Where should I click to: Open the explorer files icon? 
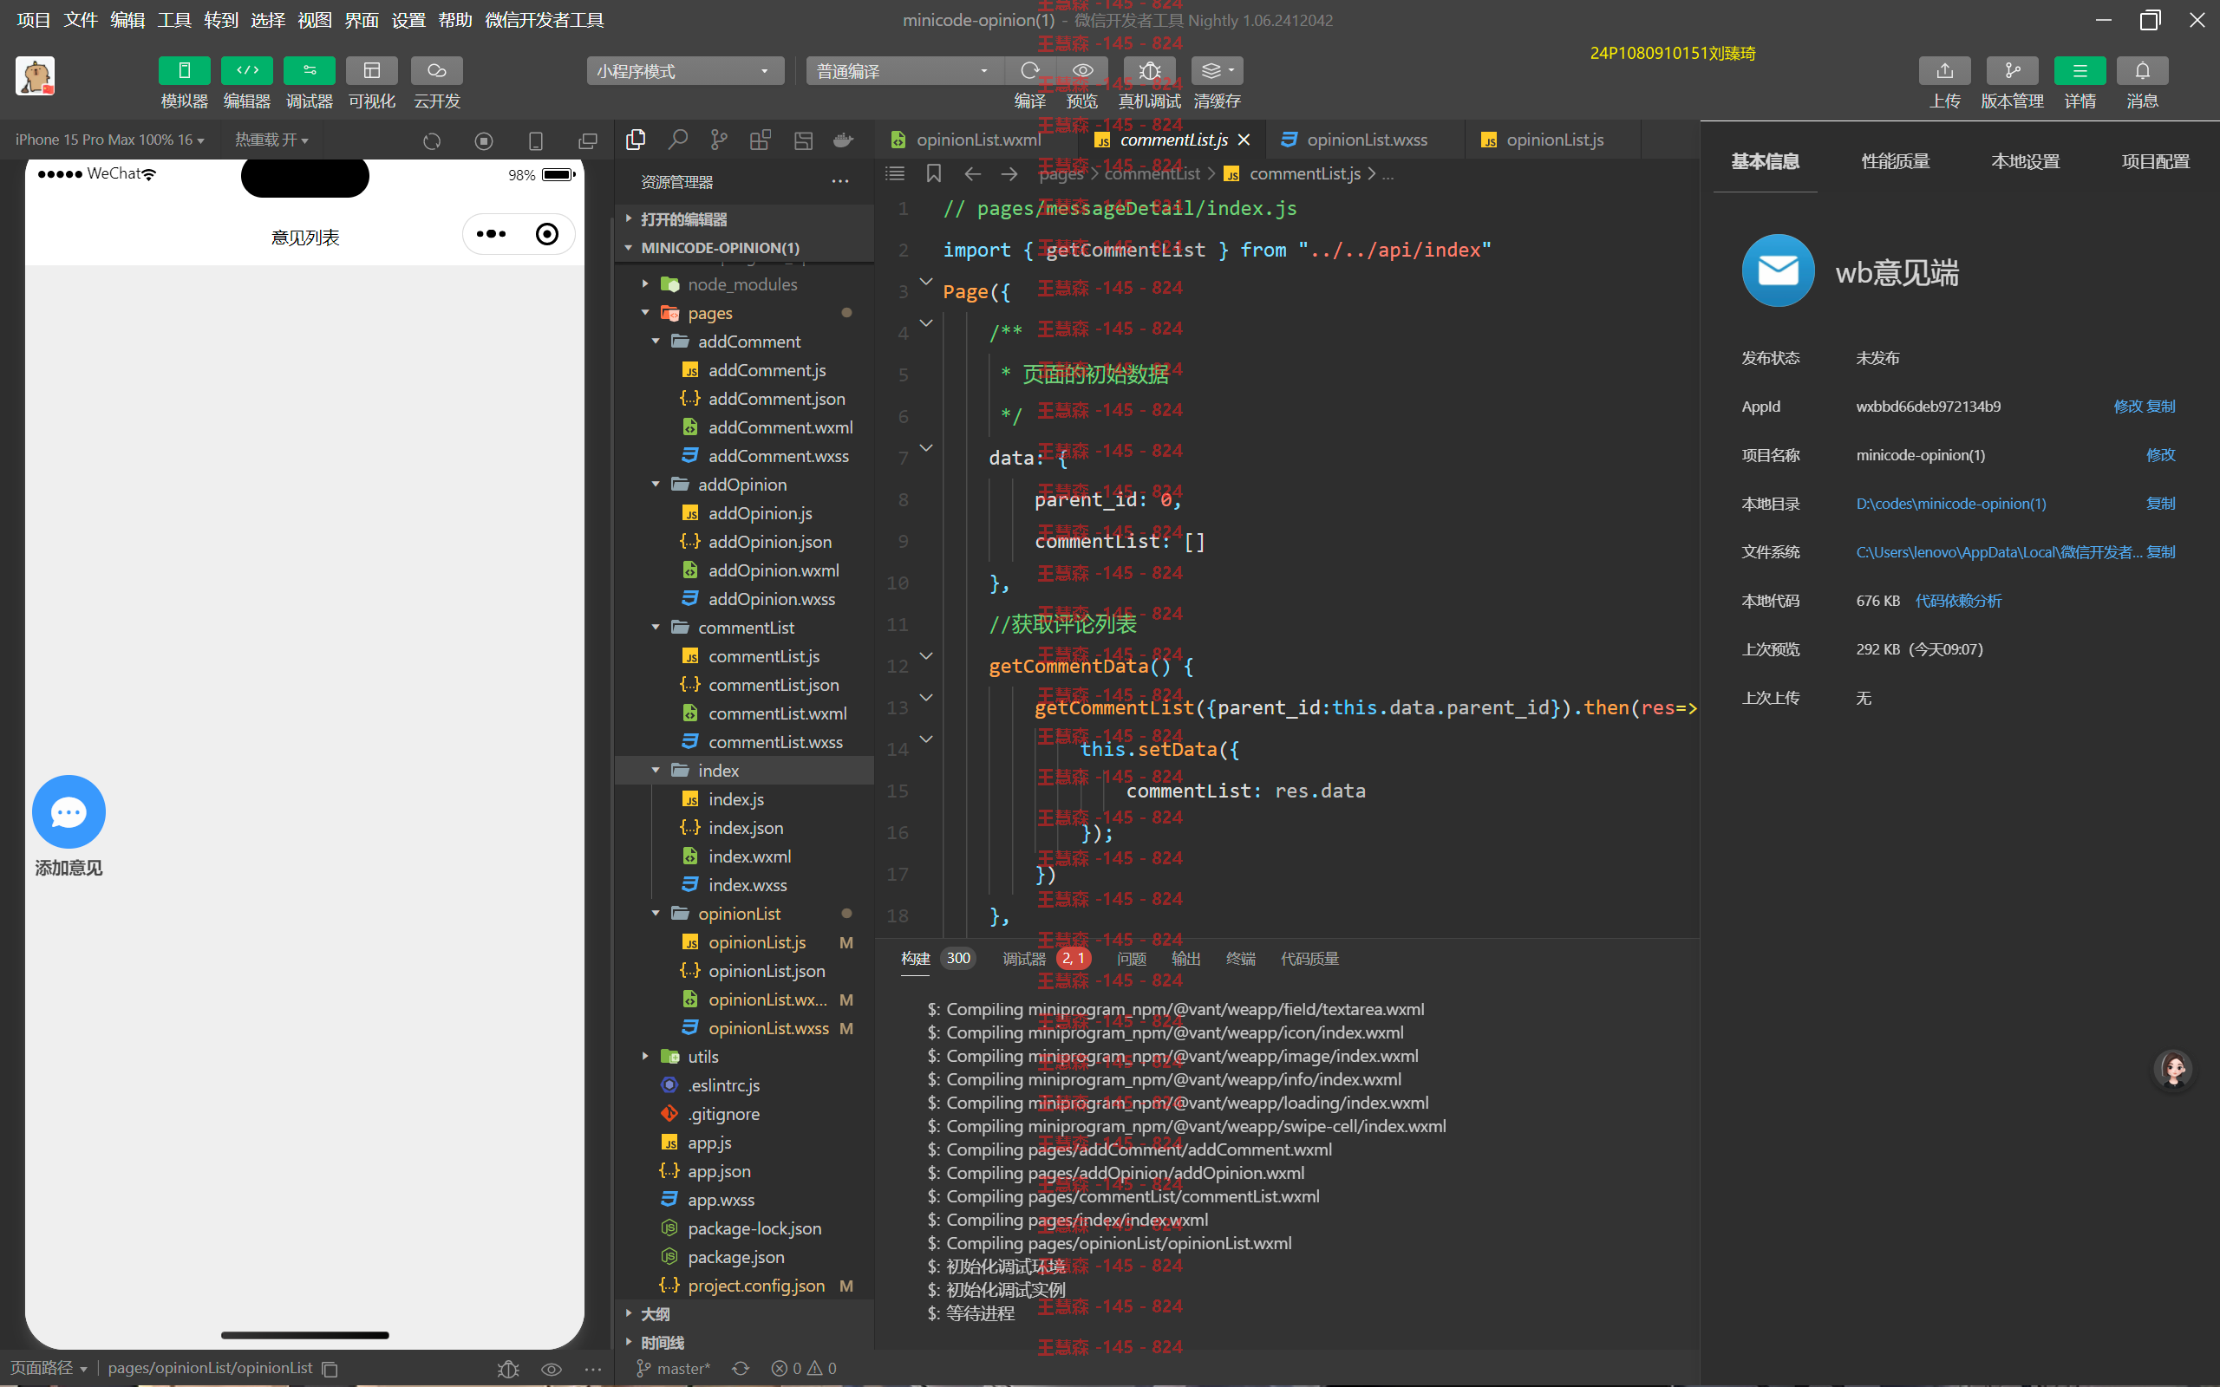pos(636,140)
